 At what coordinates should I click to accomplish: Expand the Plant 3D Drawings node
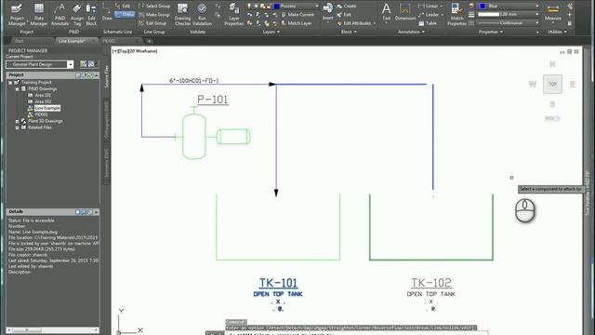click(x=17, y=121)
